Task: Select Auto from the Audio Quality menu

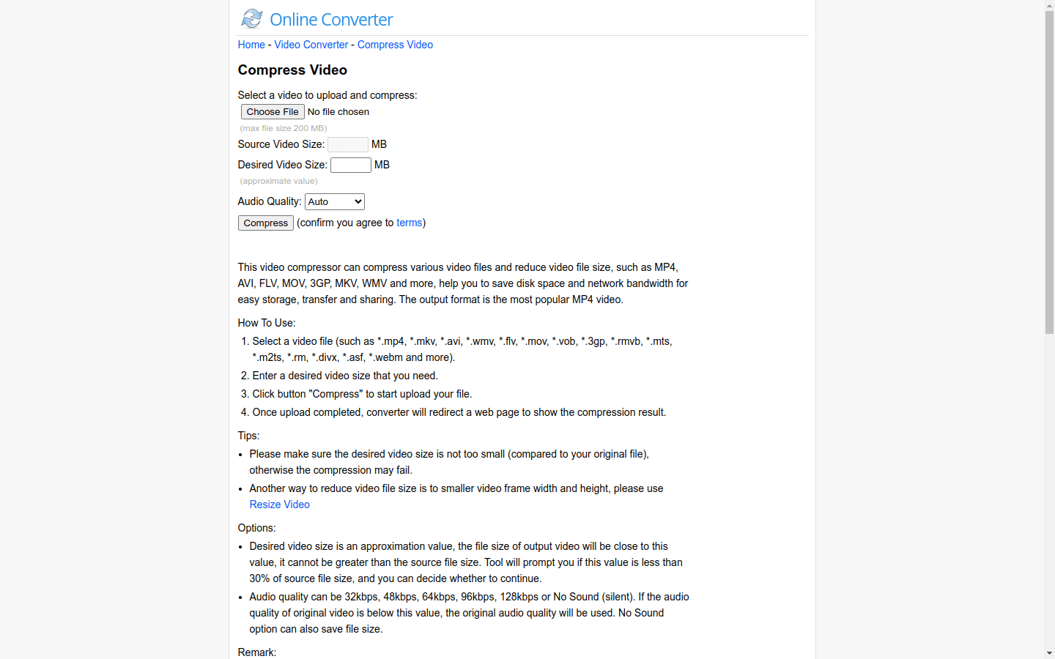Action: tap(322, 201)
